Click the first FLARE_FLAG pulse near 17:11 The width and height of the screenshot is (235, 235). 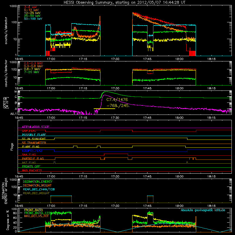tap(75, 146)
